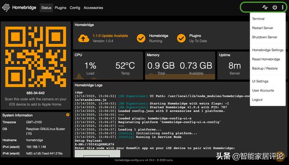
Task: Click the 52°C temperature value
Action: 125,66
